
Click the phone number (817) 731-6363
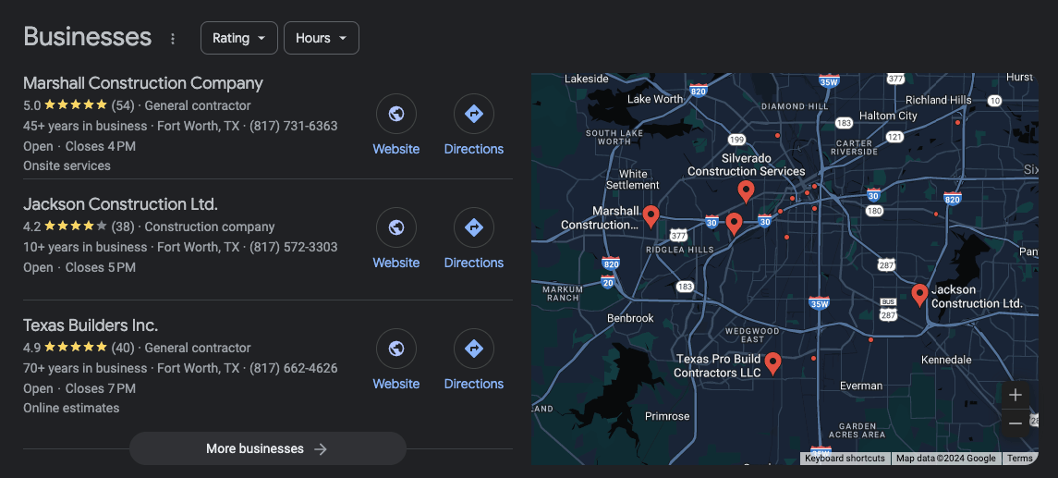pyautogui.click(x=294, y=126)
